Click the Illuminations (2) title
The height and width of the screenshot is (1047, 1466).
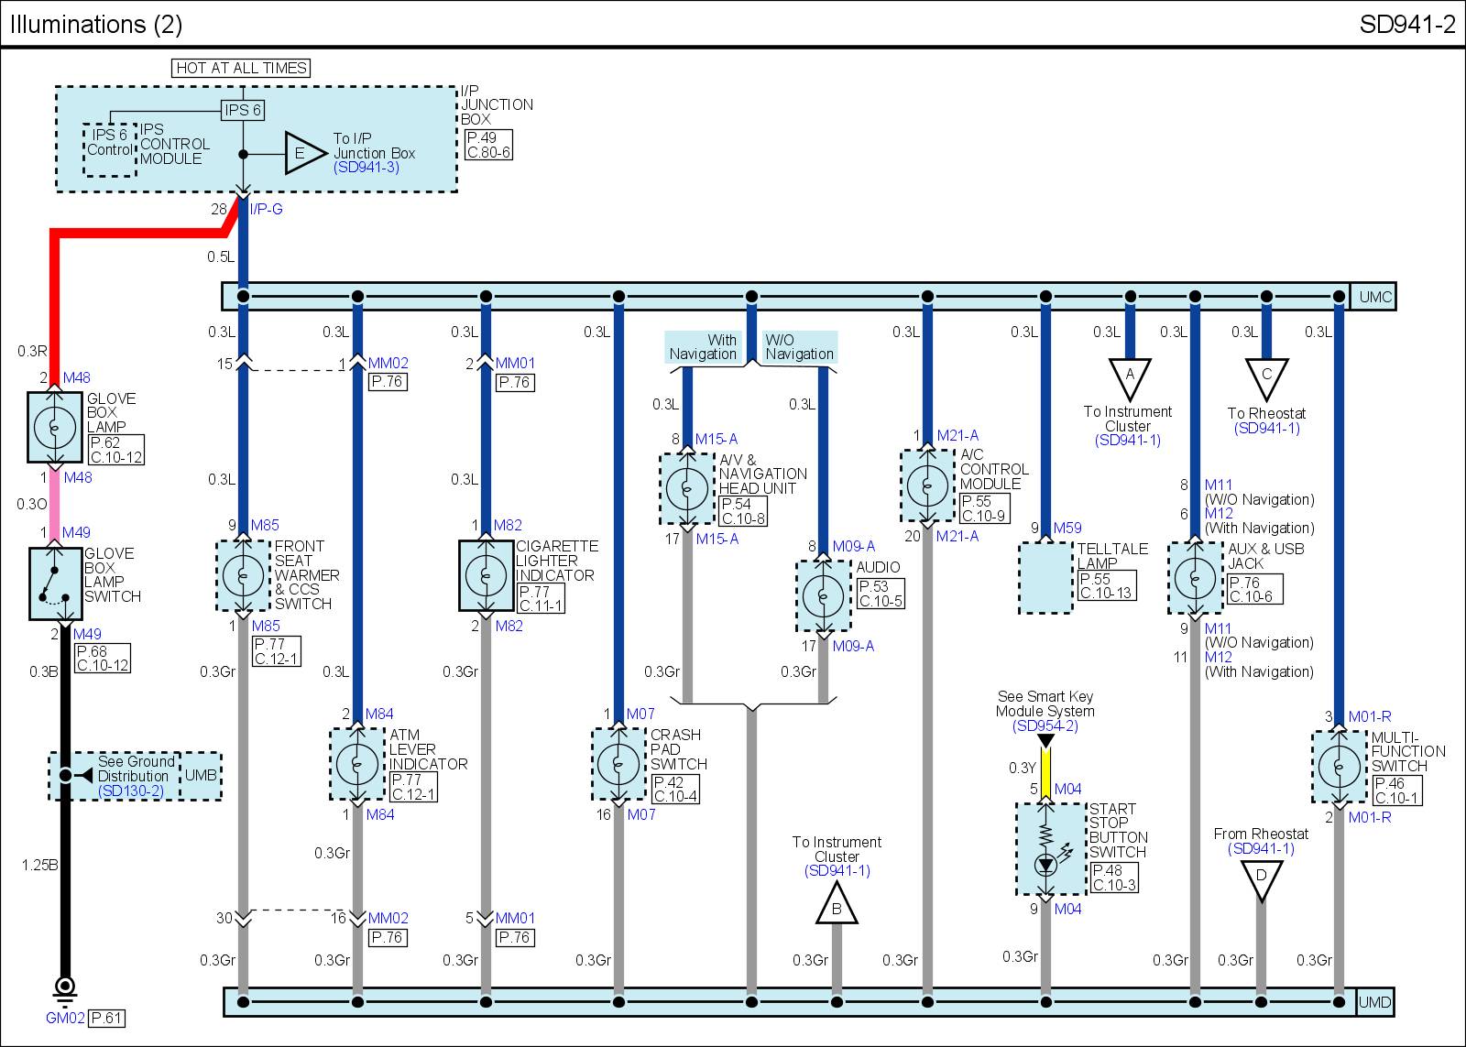96,25
